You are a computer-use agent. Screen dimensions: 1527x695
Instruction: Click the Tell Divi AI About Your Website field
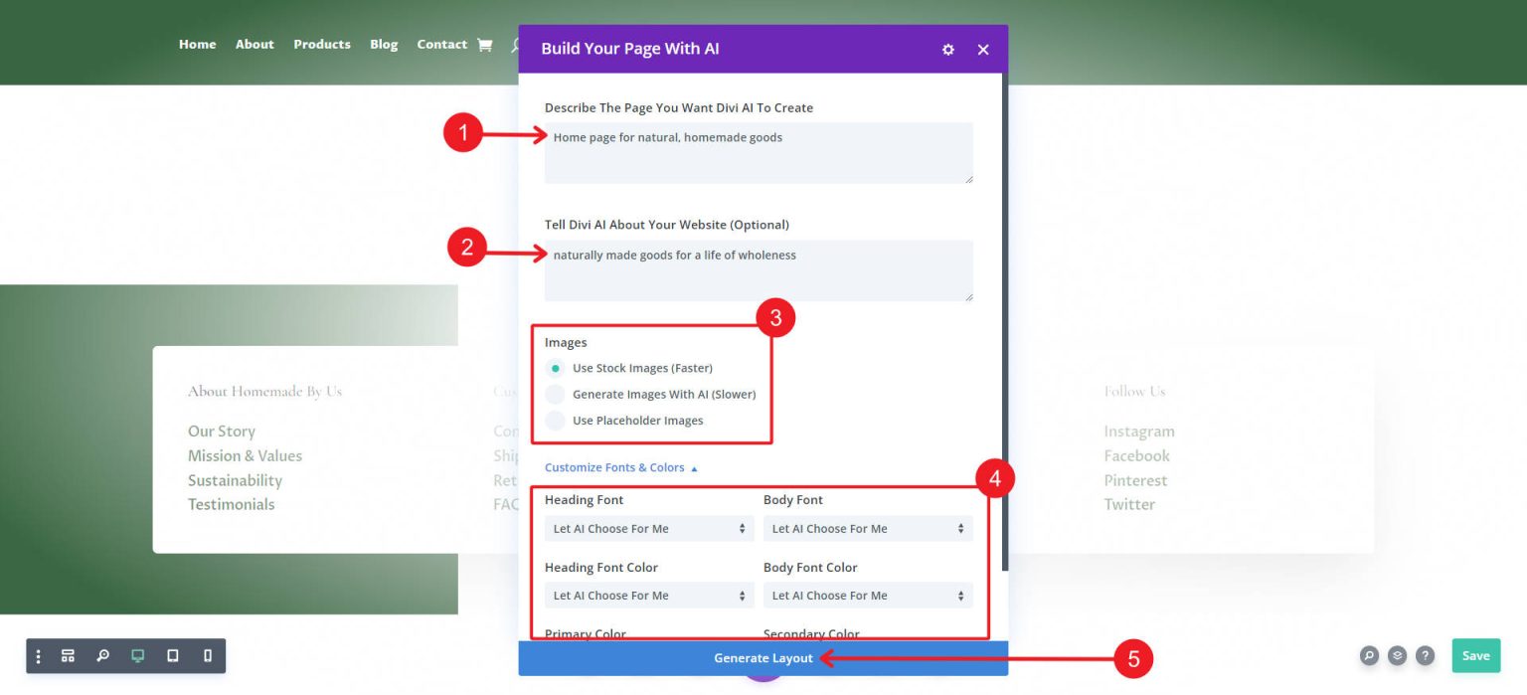coord(759,270)
